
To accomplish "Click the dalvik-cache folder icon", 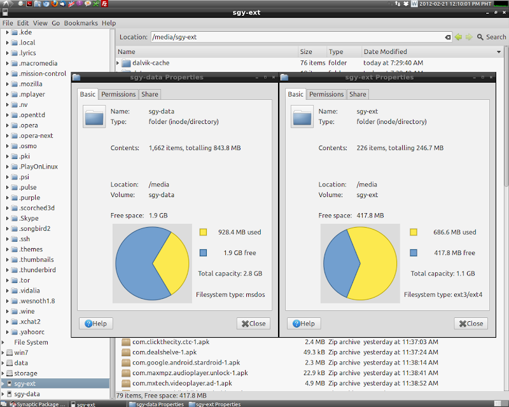I will pyautogui.click(x=126, y=63).
